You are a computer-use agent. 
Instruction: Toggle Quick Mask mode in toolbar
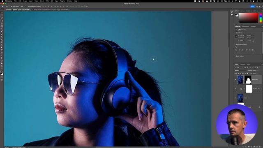pos(2,77)
